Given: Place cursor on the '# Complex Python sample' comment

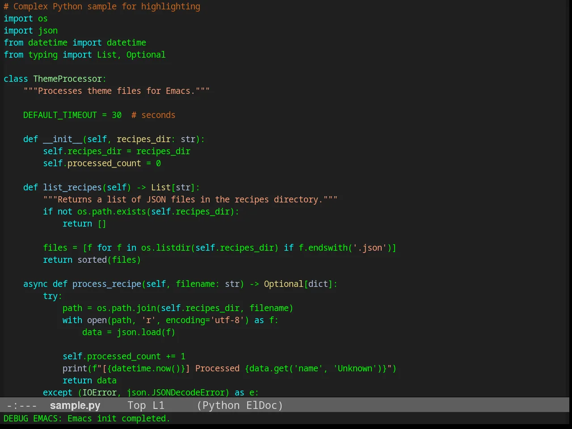Looking at the screenshot, I should point(102,7).
